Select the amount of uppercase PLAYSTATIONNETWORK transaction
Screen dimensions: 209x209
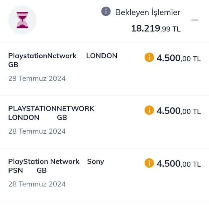click(x=179, y=111)
